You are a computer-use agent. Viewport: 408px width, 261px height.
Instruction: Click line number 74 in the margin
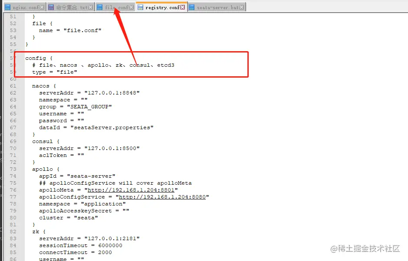13,176
